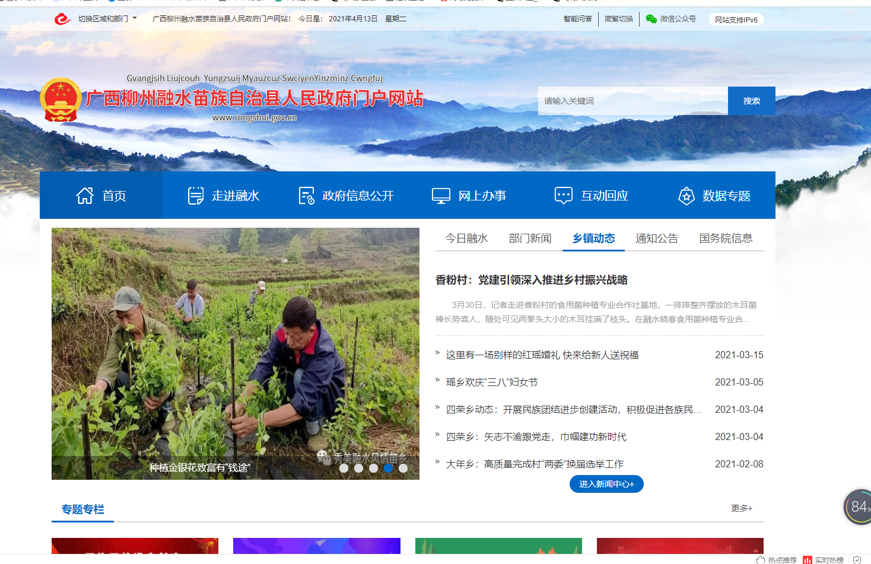Click the 84 circular progress indicator
Screen dimensions: 871x564
pyautogui.click(x=857, y=506)
